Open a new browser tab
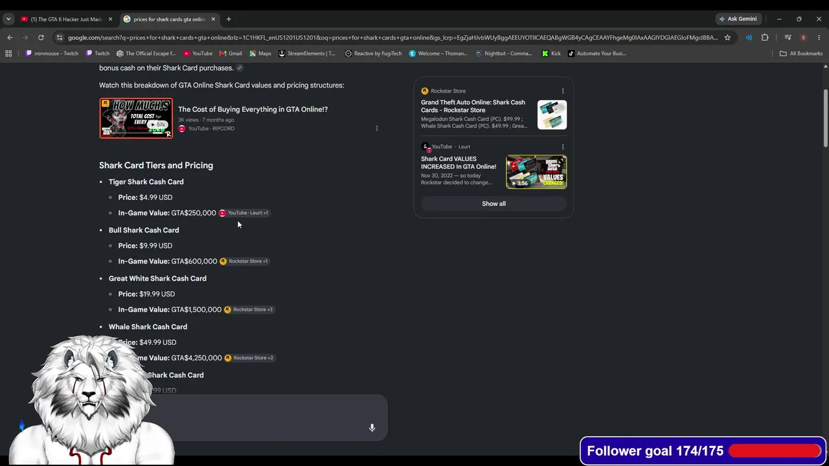Viewport: 829px width, 466px height. pos(229,19)
